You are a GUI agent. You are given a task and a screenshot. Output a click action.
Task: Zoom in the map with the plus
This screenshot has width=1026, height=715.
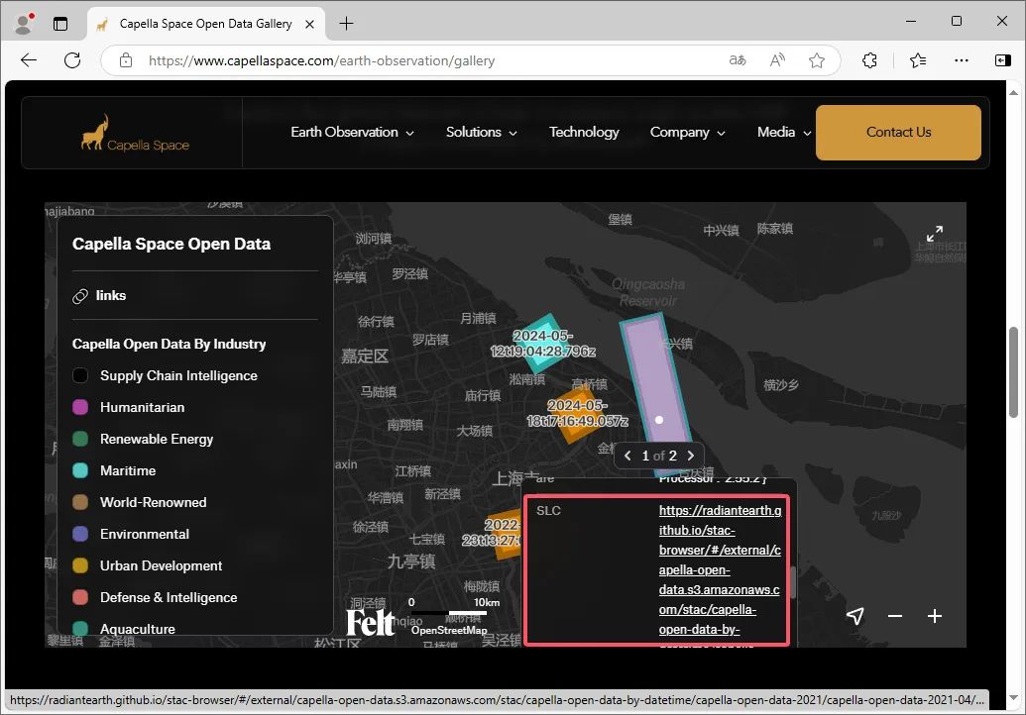[935, 616]
